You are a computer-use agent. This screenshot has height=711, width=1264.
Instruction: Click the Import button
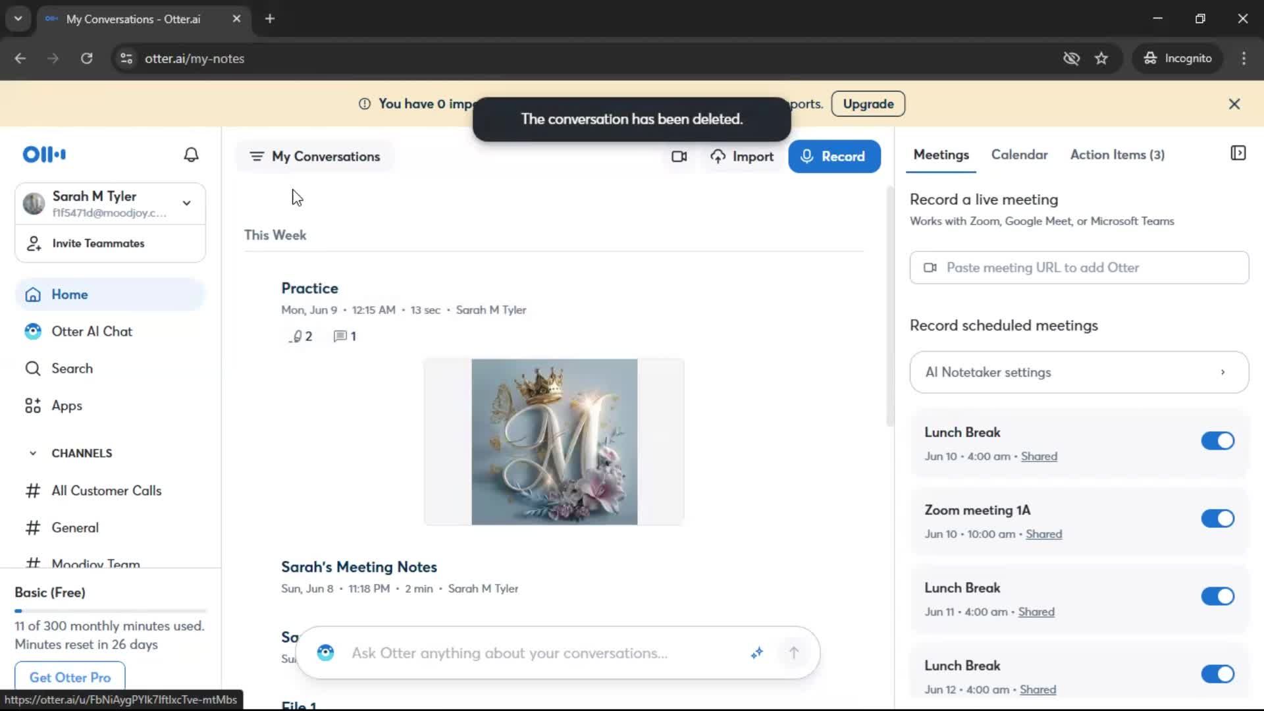pyautogui.click(x=743, y=157)
